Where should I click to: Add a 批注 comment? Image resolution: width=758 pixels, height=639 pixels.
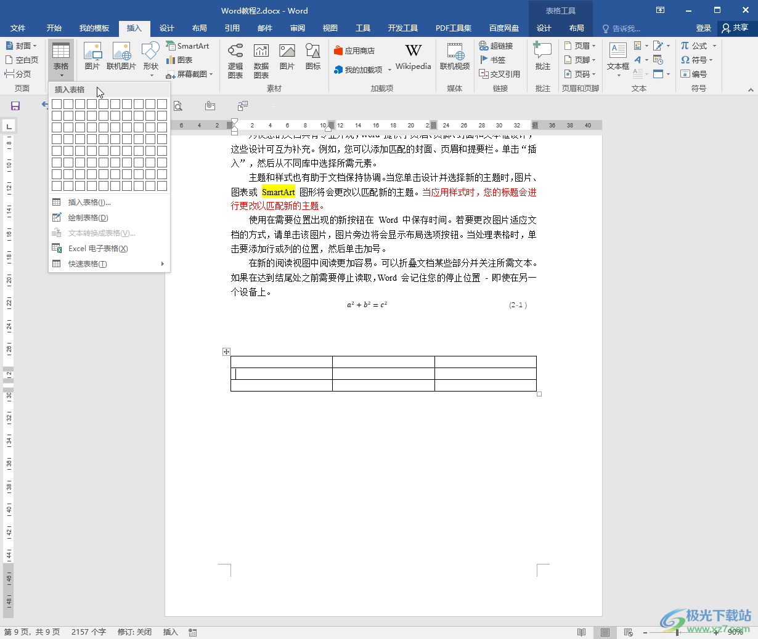pos(543,56)
